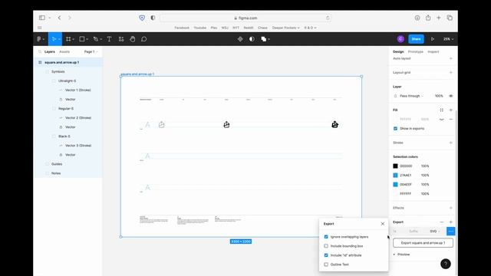Add a Layout grid with plus icon
491x276 pixels.
[450, 73]
